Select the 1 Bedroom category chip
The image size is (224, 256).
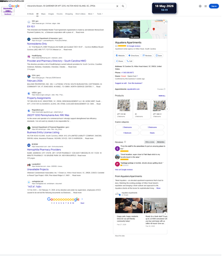coord(127,133)
